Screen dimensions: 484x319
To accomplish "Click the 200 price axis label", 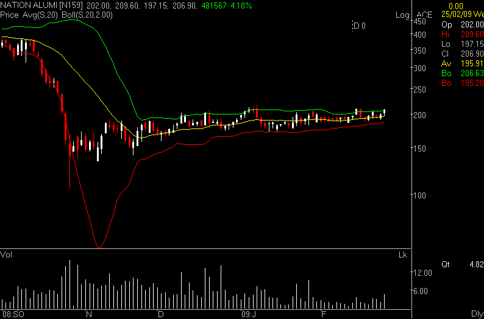I will click(420, 115).
